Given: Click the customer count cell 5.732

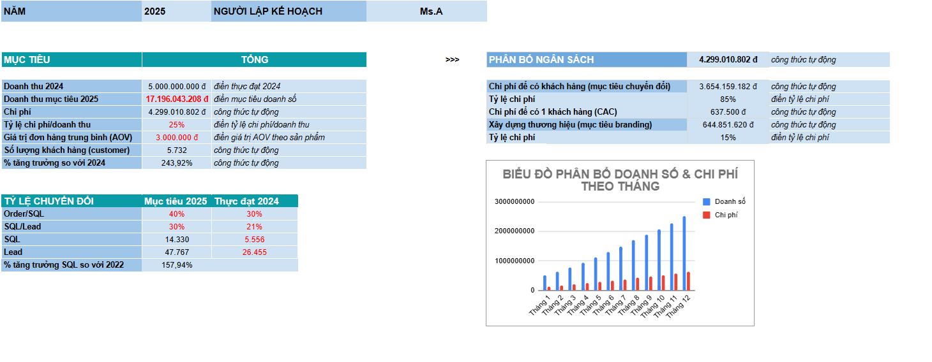Looking at the screenshot, I should coord(177,150).
